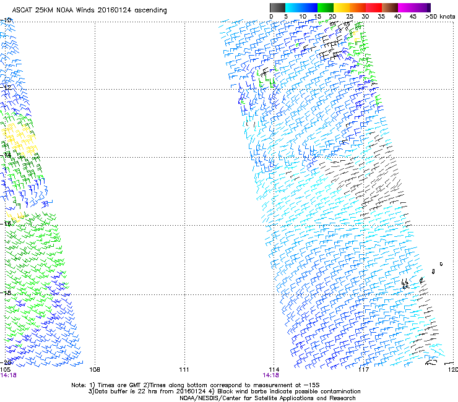Click the latitude axis label '-12'
This screenshot has height=402, width=458.
(x=6, y=87)
